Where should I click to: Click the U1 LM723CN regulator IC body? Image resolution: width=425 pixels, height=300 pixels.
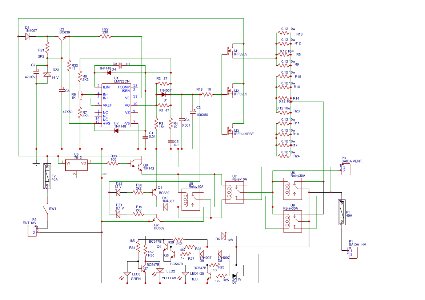[116, 105]
